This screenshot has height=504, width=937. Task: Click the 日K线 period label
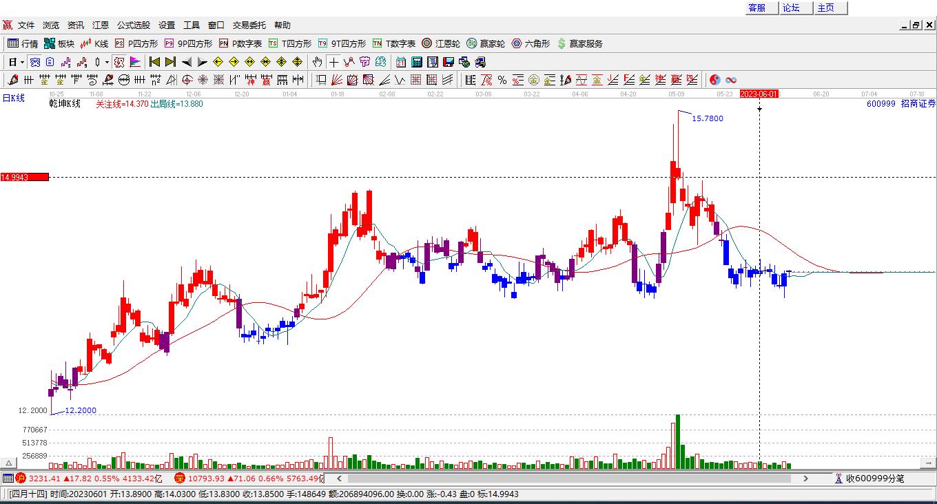point(13,98)
